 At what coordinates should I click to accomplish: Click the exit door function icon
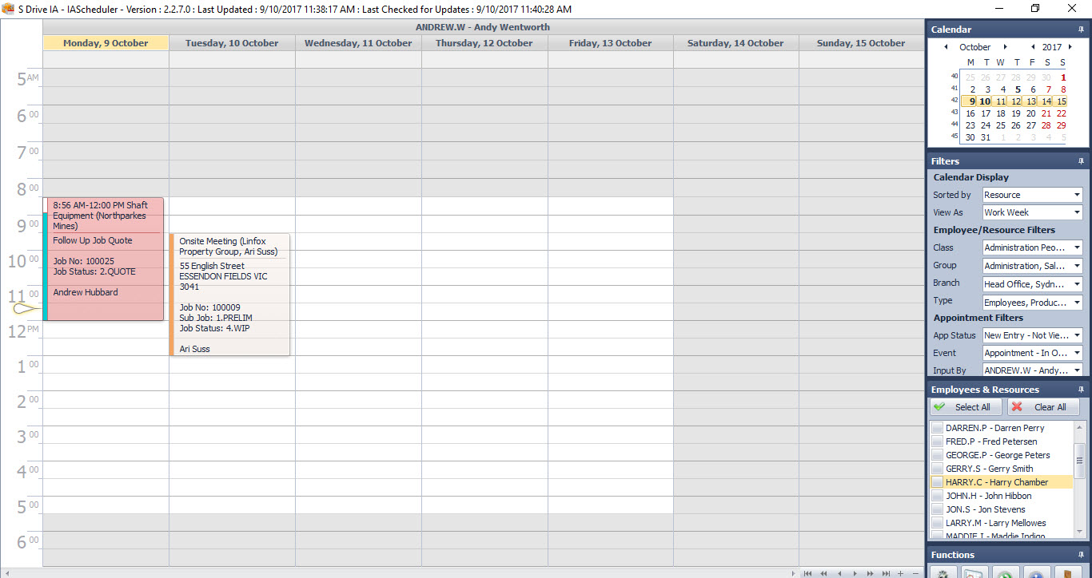point(1066,572)
